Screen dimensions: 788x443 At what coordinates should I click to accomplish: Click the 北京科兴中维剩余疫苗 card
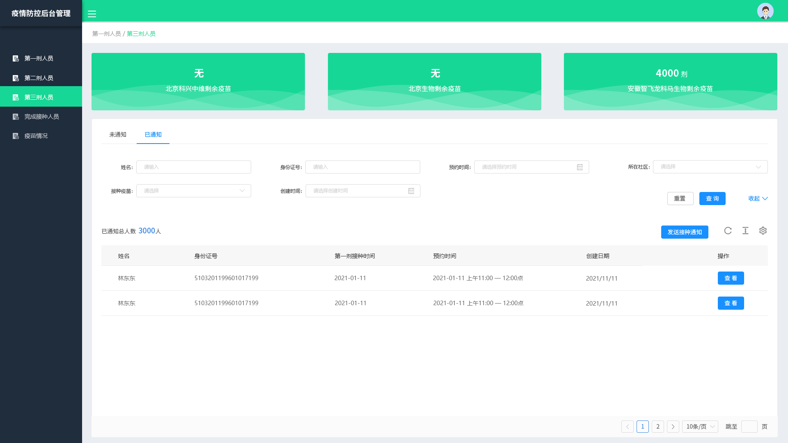[198, 82]
